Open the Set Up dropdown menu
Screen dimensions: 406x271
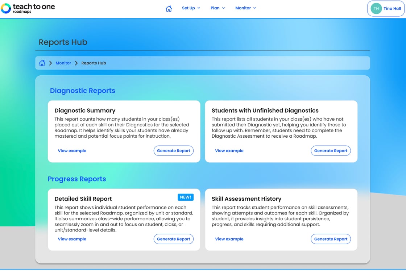point(191,8)
